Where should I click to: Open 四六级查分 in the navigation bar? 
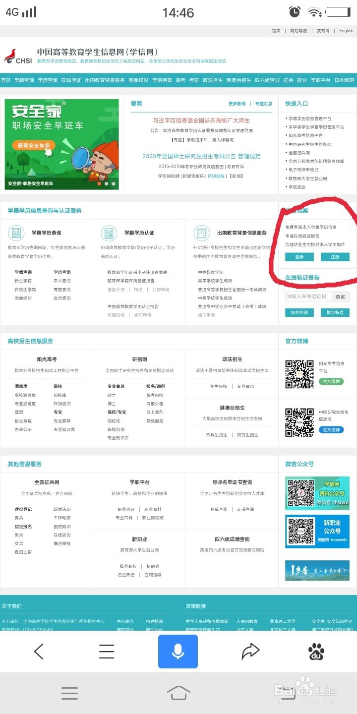[267, 80]
